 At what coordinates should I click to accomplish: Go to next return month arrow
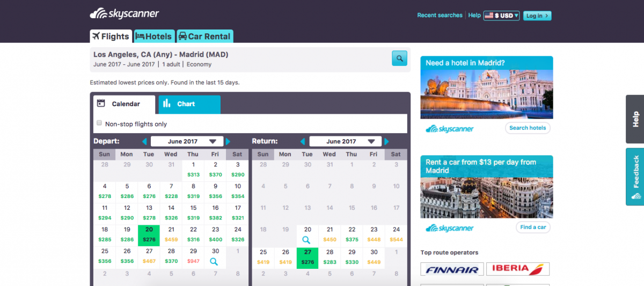click(x=387, y=142)
